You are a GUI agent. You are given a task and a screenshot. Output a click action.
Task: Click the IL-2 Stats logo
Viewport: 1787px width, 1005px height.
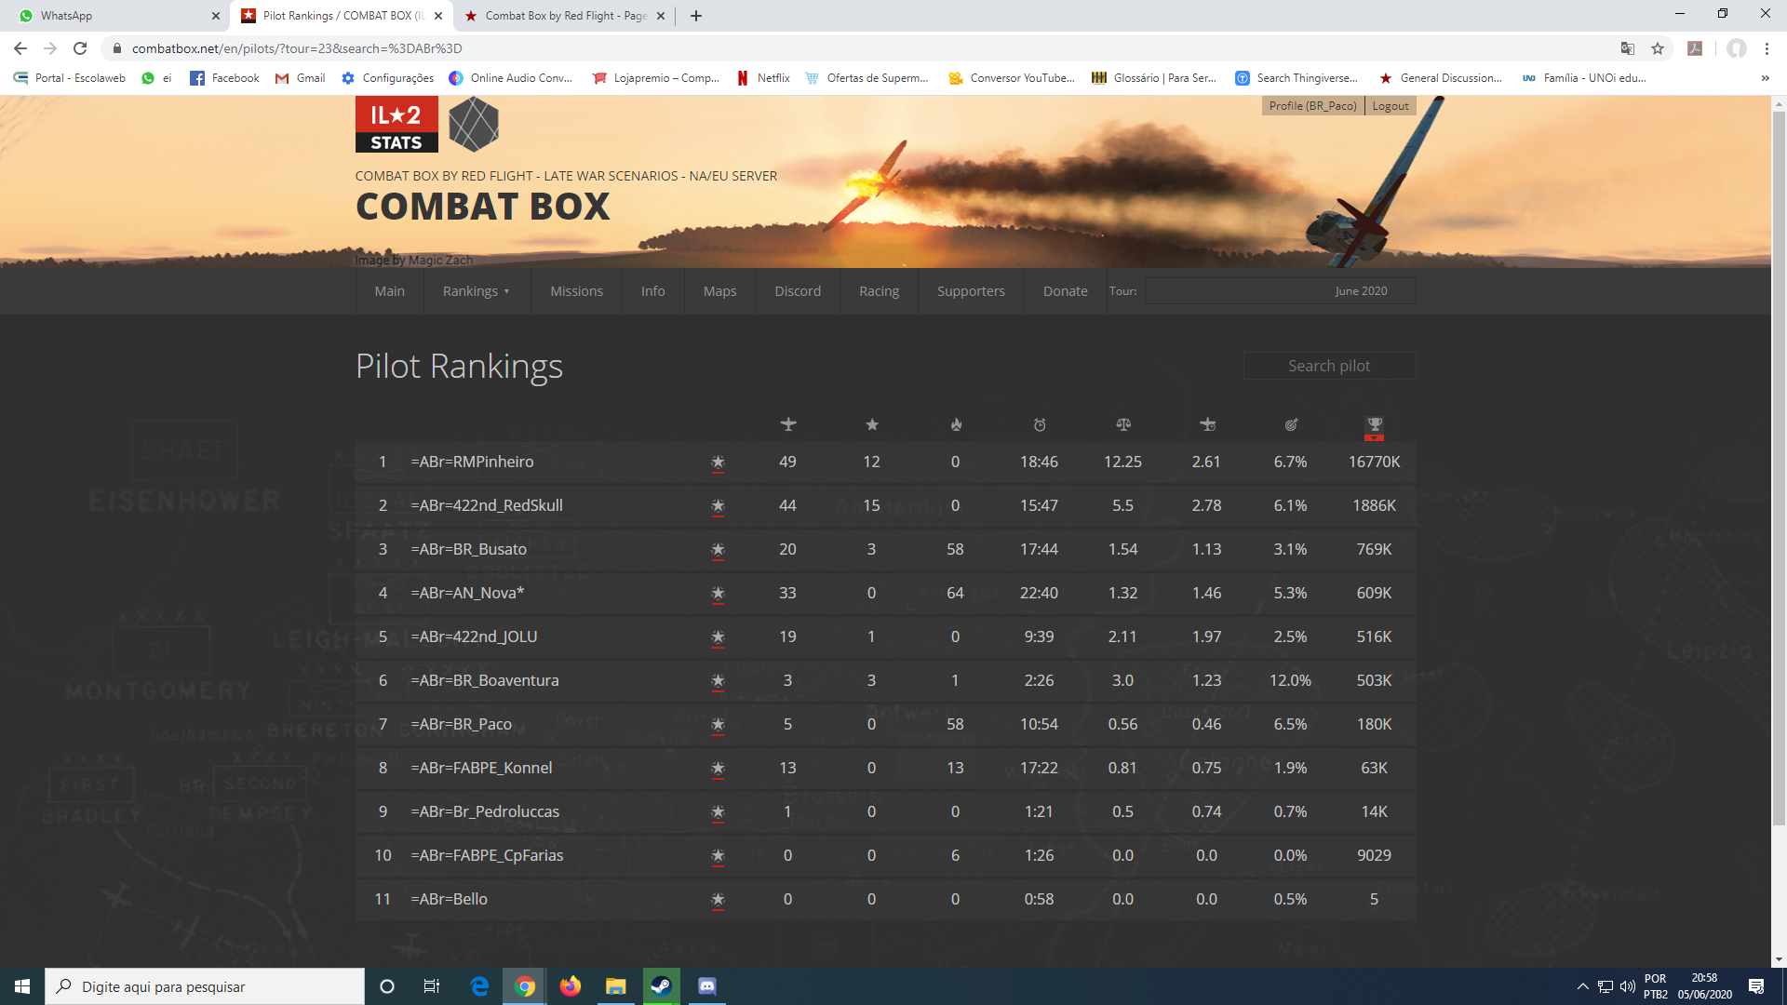click(x=396, y=125)
